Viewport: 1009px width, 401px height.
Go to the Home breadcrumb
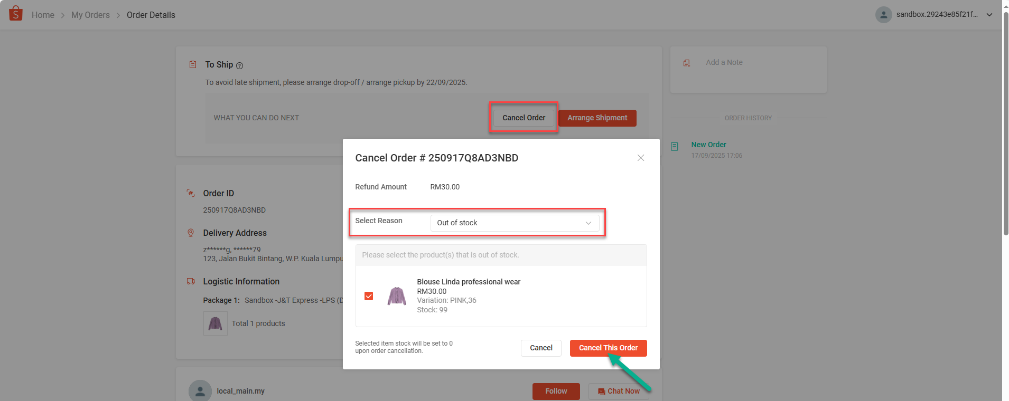coord(43,15)
